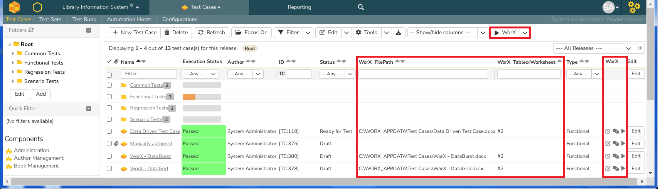Check the Functional Tests folder row checkbox
Screen dimensions: 658x189
point(109,96)
